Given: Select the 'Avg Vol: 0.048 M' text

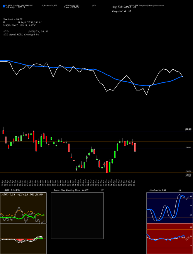Looking at the screenshot, I should click(124, 7).
